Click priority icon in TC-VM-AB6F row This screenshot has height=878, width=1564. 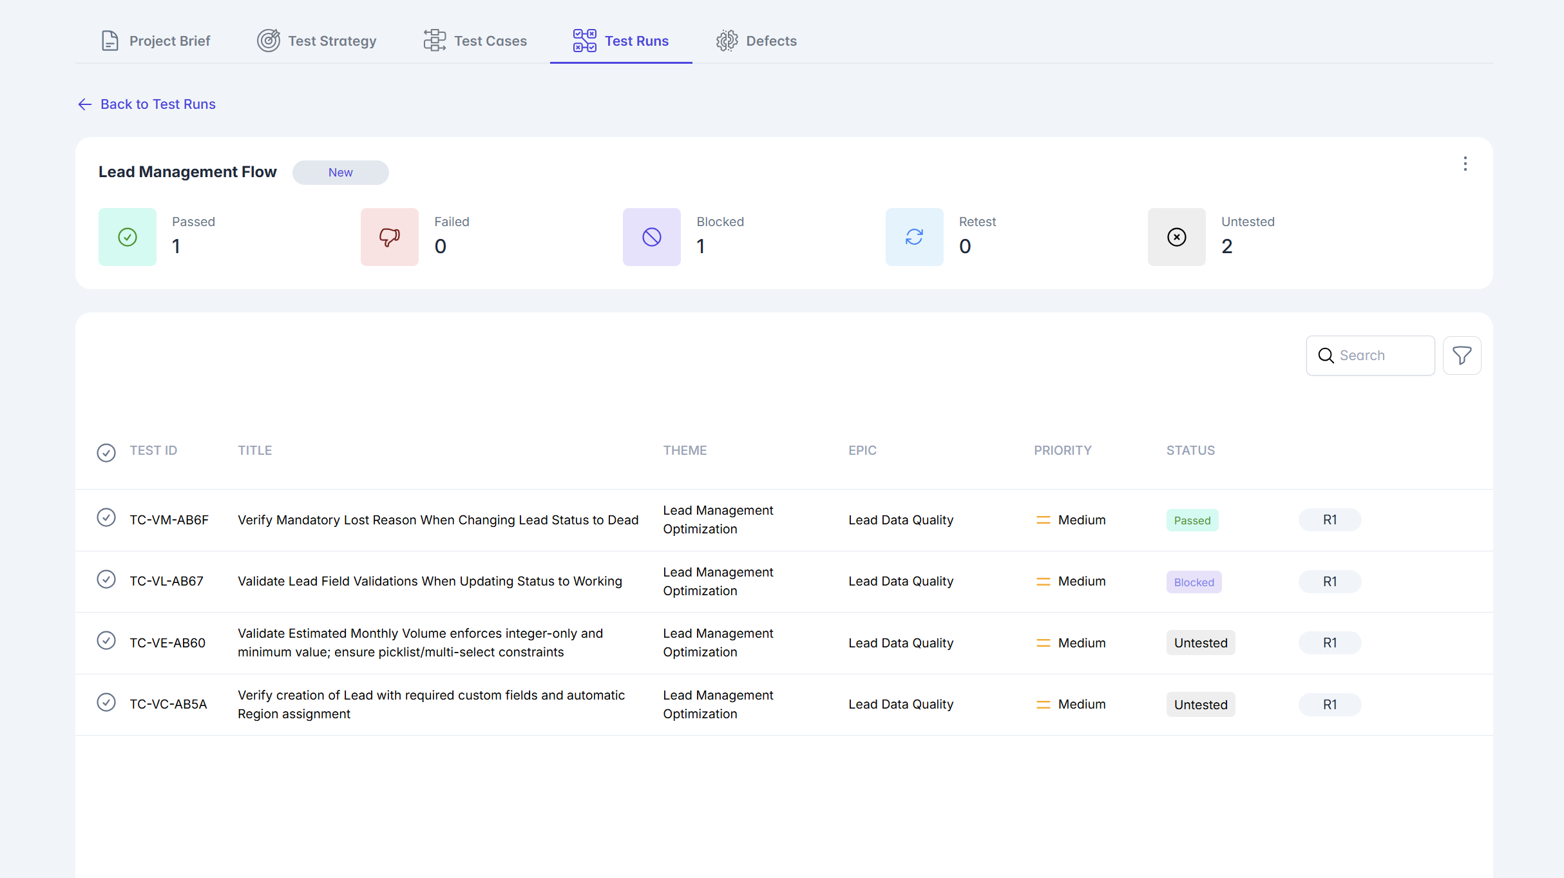(x=1044, y=520)
